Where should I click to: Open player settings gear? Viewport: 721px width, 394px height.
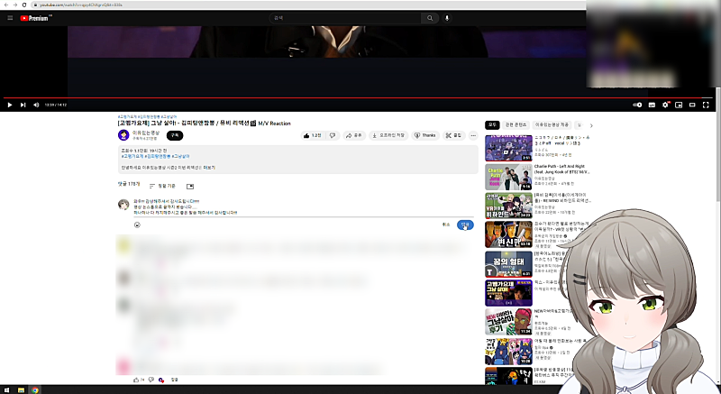665,105
